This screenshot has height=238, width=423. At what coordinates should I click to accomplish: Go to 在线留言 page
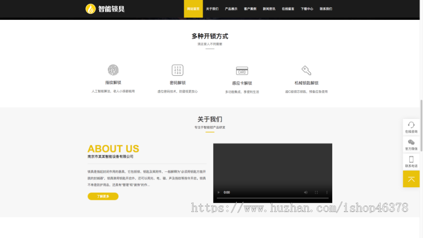coord(288,9)
